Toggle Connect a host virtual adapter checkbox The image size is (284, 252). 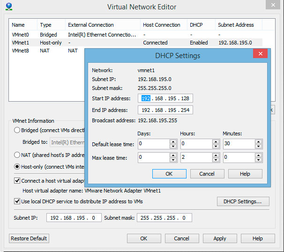point(17,180)
